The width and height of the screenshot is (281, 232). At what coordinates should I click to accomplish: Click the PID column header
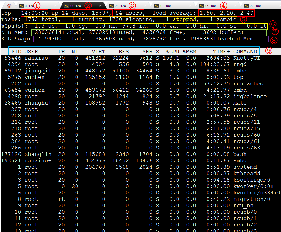[16, 51]
